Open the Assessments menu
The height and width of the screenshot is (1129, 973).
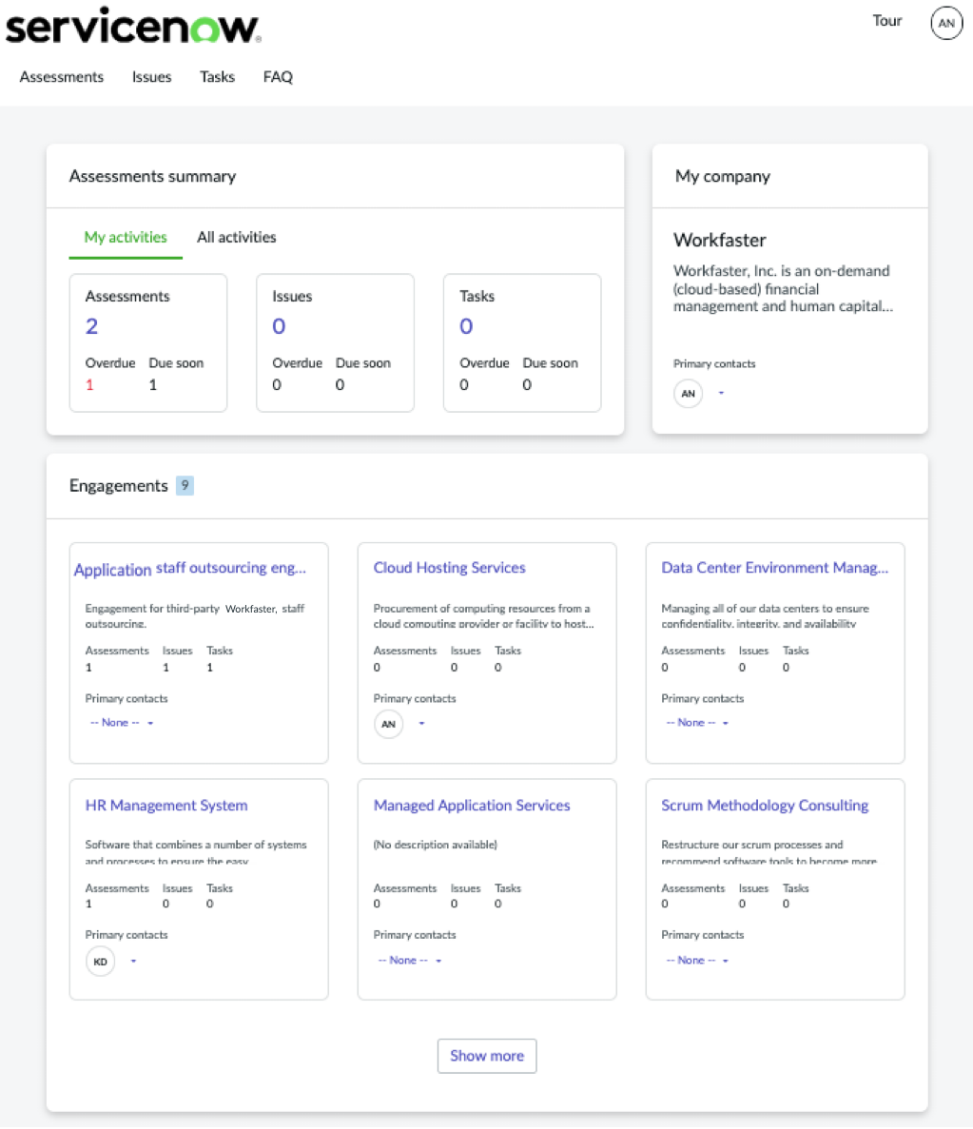click(61, 77)
